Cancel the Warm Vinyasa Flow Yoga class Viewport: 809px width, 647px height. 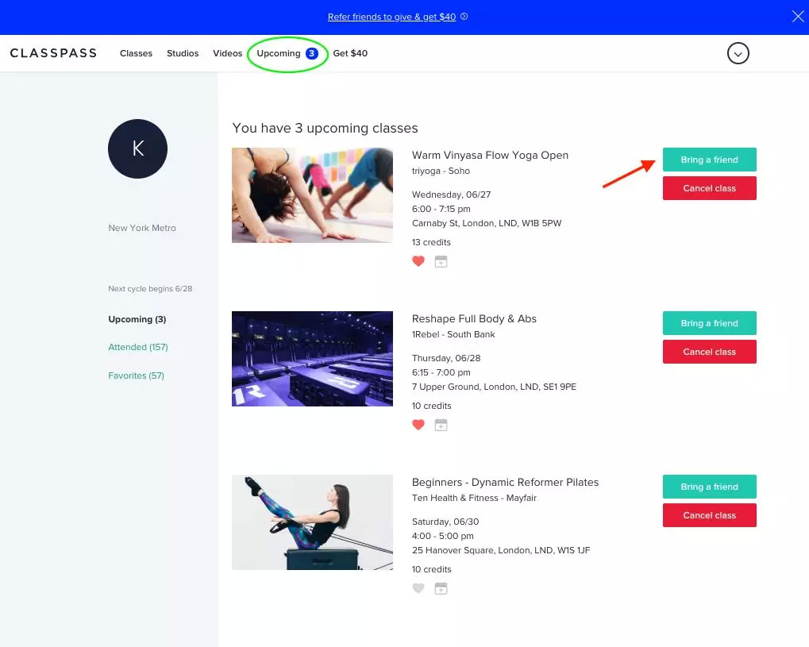click(710, 188)
